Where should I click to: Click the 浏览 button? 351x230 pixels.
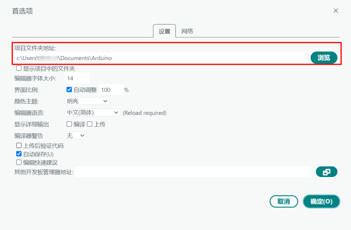324,58
